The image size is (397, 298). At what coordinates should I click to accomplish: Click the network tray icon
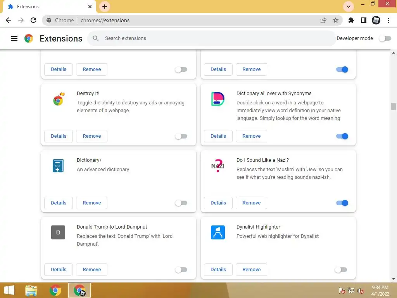[351, 291]
